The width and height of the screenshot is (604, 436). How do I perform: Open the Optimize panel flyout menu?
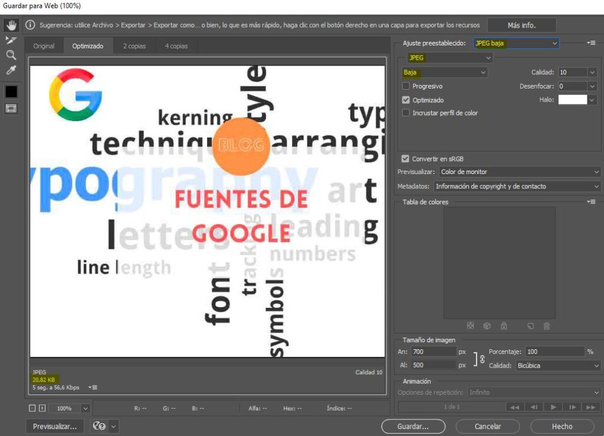591,42
